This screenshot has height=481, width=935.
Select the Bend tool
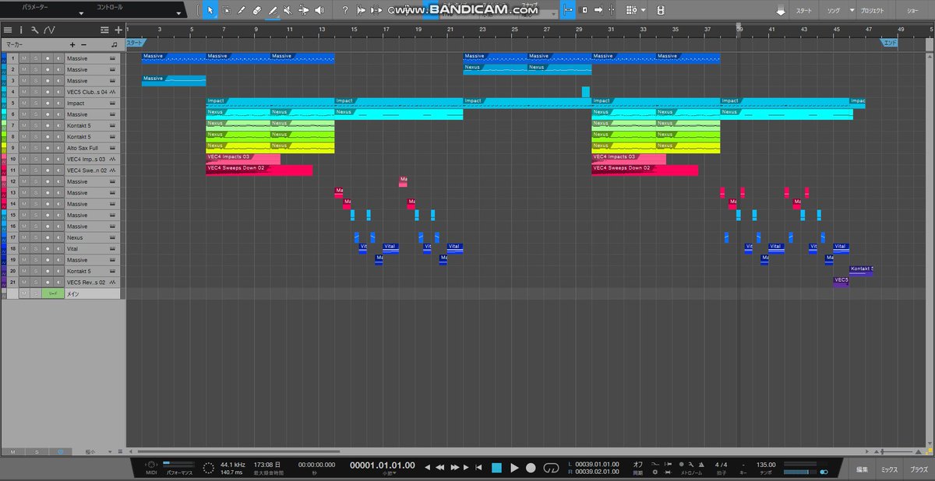pyautogui.click(x=303, y=10)
